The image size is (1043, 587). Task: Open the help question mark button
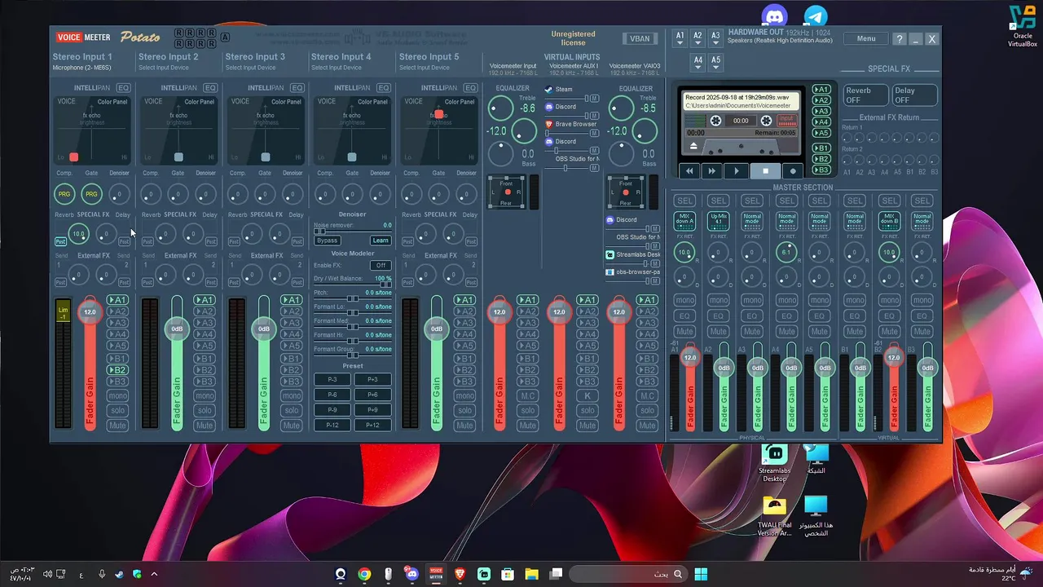[900, 38]
